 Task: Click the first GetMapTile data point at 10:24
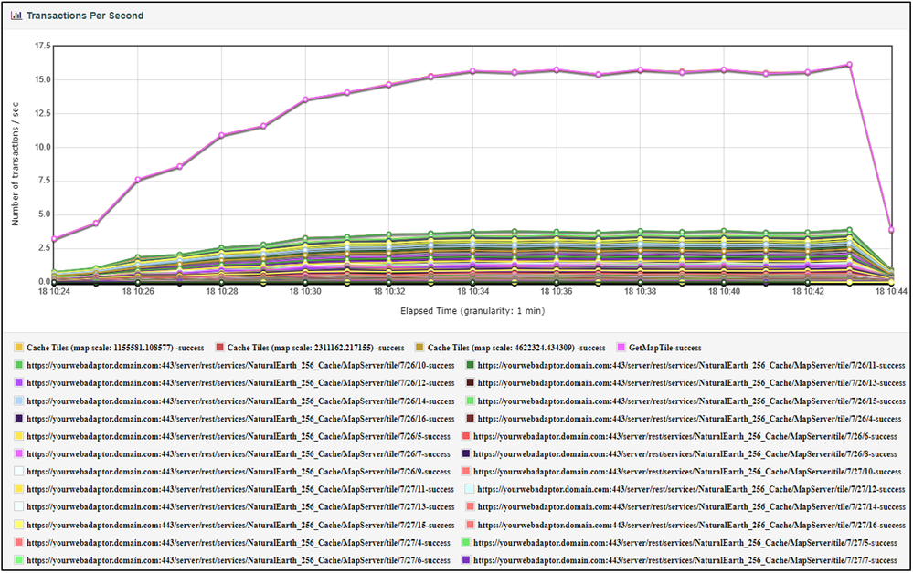click(54, 239)
